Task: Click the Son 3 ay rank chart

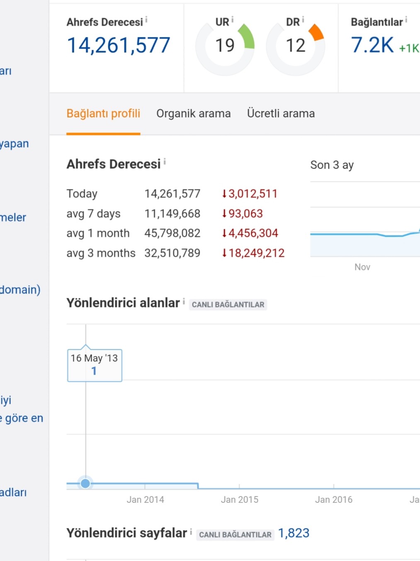Action: pyautogui.click(x=365, y=219)
